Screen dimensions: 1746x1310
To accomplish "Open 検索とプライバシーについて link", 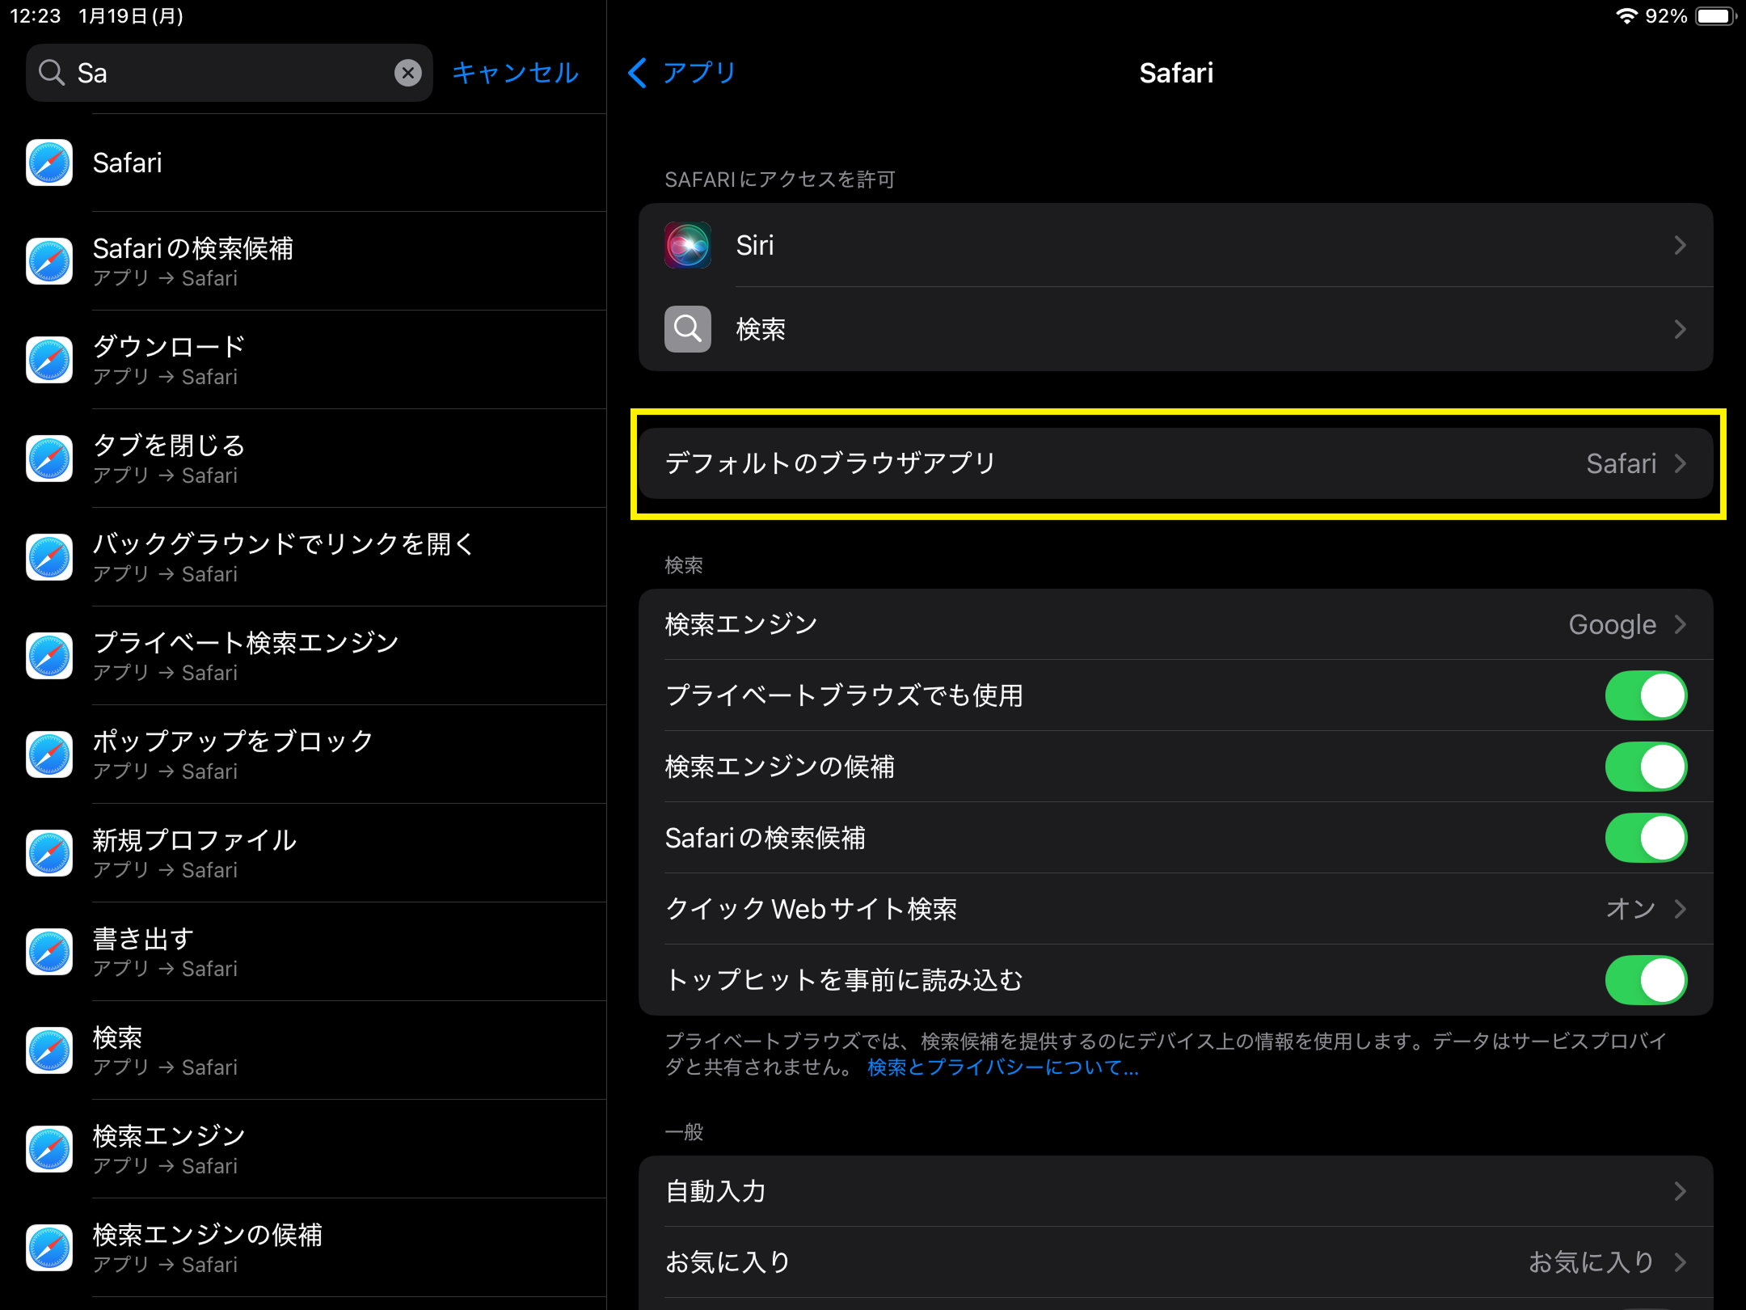I will (x=1002, y=1067).
